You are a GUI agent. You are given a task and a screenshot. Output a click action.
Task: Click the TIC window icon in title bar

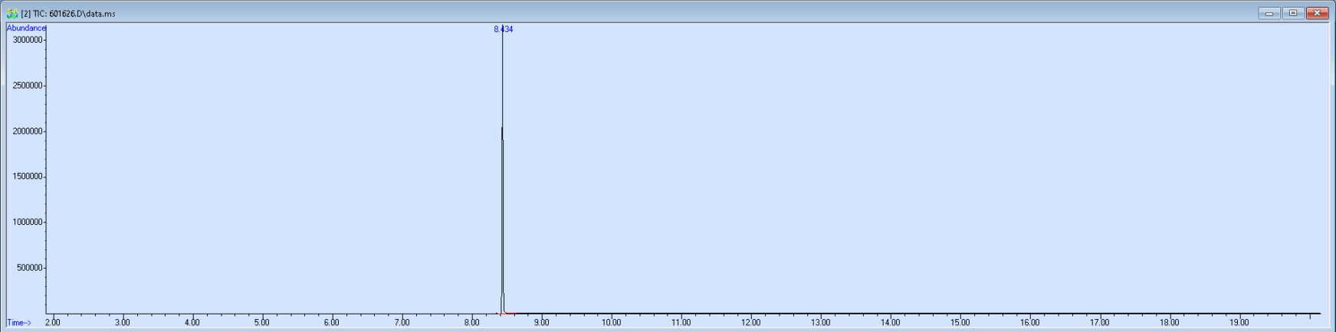click(x=12, y=14)
